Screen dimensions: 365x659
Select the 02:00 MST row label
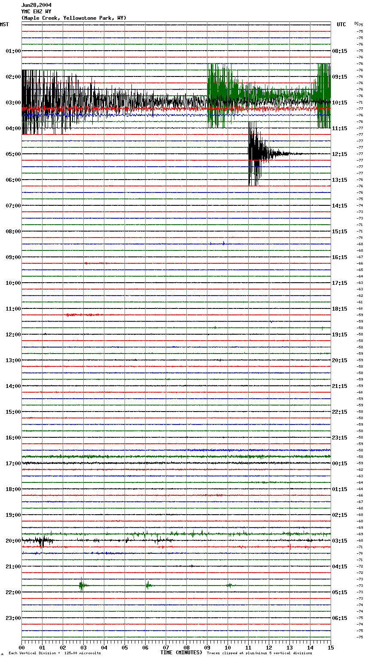click(13, 76)
